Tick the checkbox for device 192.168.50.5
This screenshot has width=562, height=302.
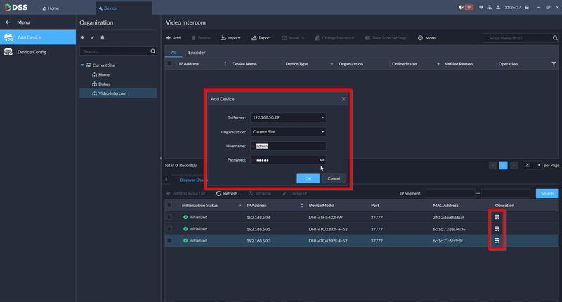tap(169, 229)
